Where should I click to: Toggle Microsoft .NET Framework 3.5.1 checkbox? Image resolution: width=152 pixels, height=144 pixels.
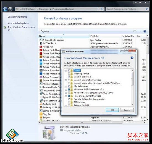click(69, 89)
